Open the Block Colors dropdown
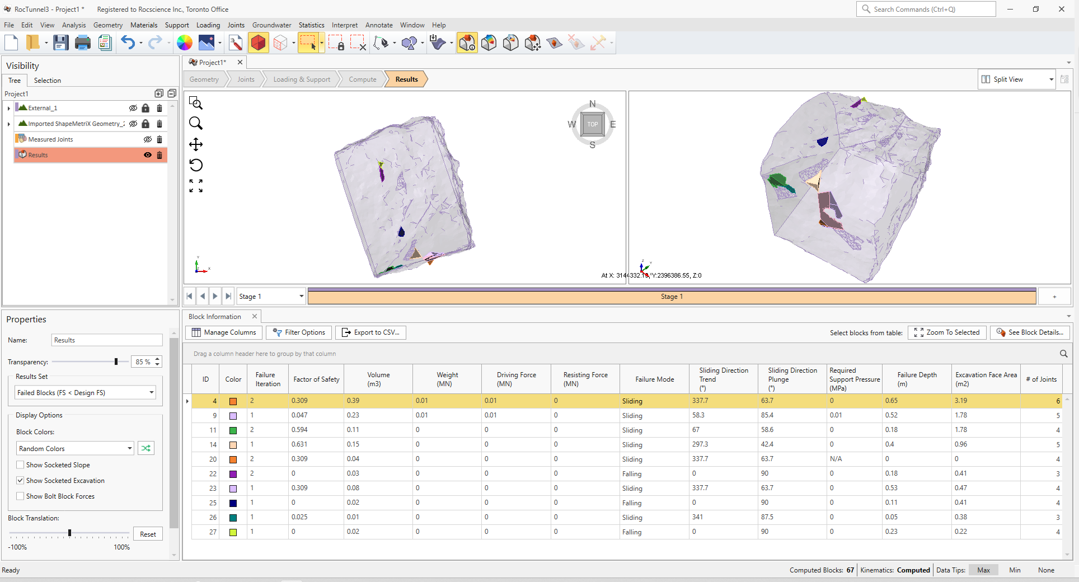 (x=75, y=449)
